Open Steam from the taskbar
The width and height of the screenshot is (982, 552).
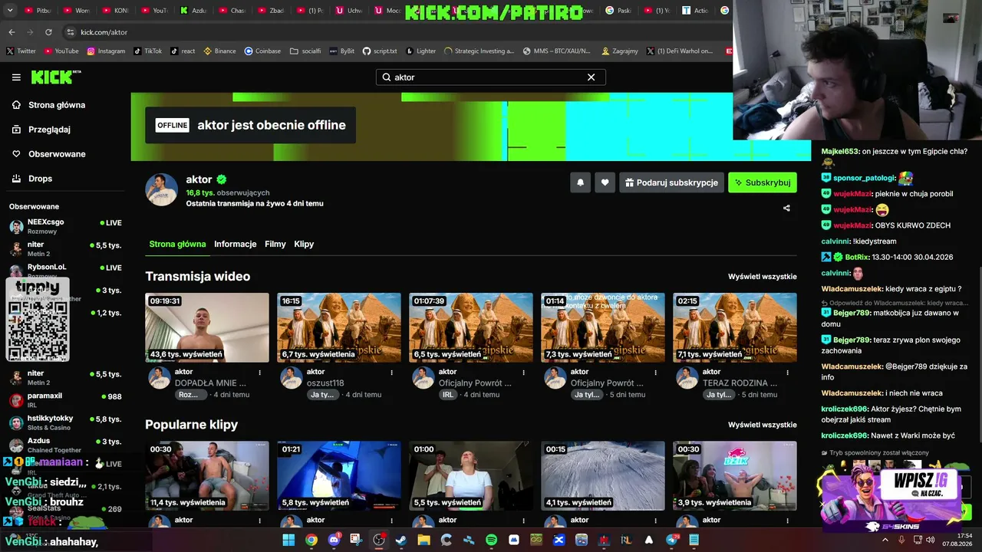[401, 540]
